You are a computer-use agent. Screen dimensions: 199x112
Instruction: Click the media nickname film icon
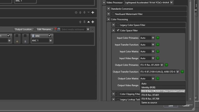coord(59,29)
